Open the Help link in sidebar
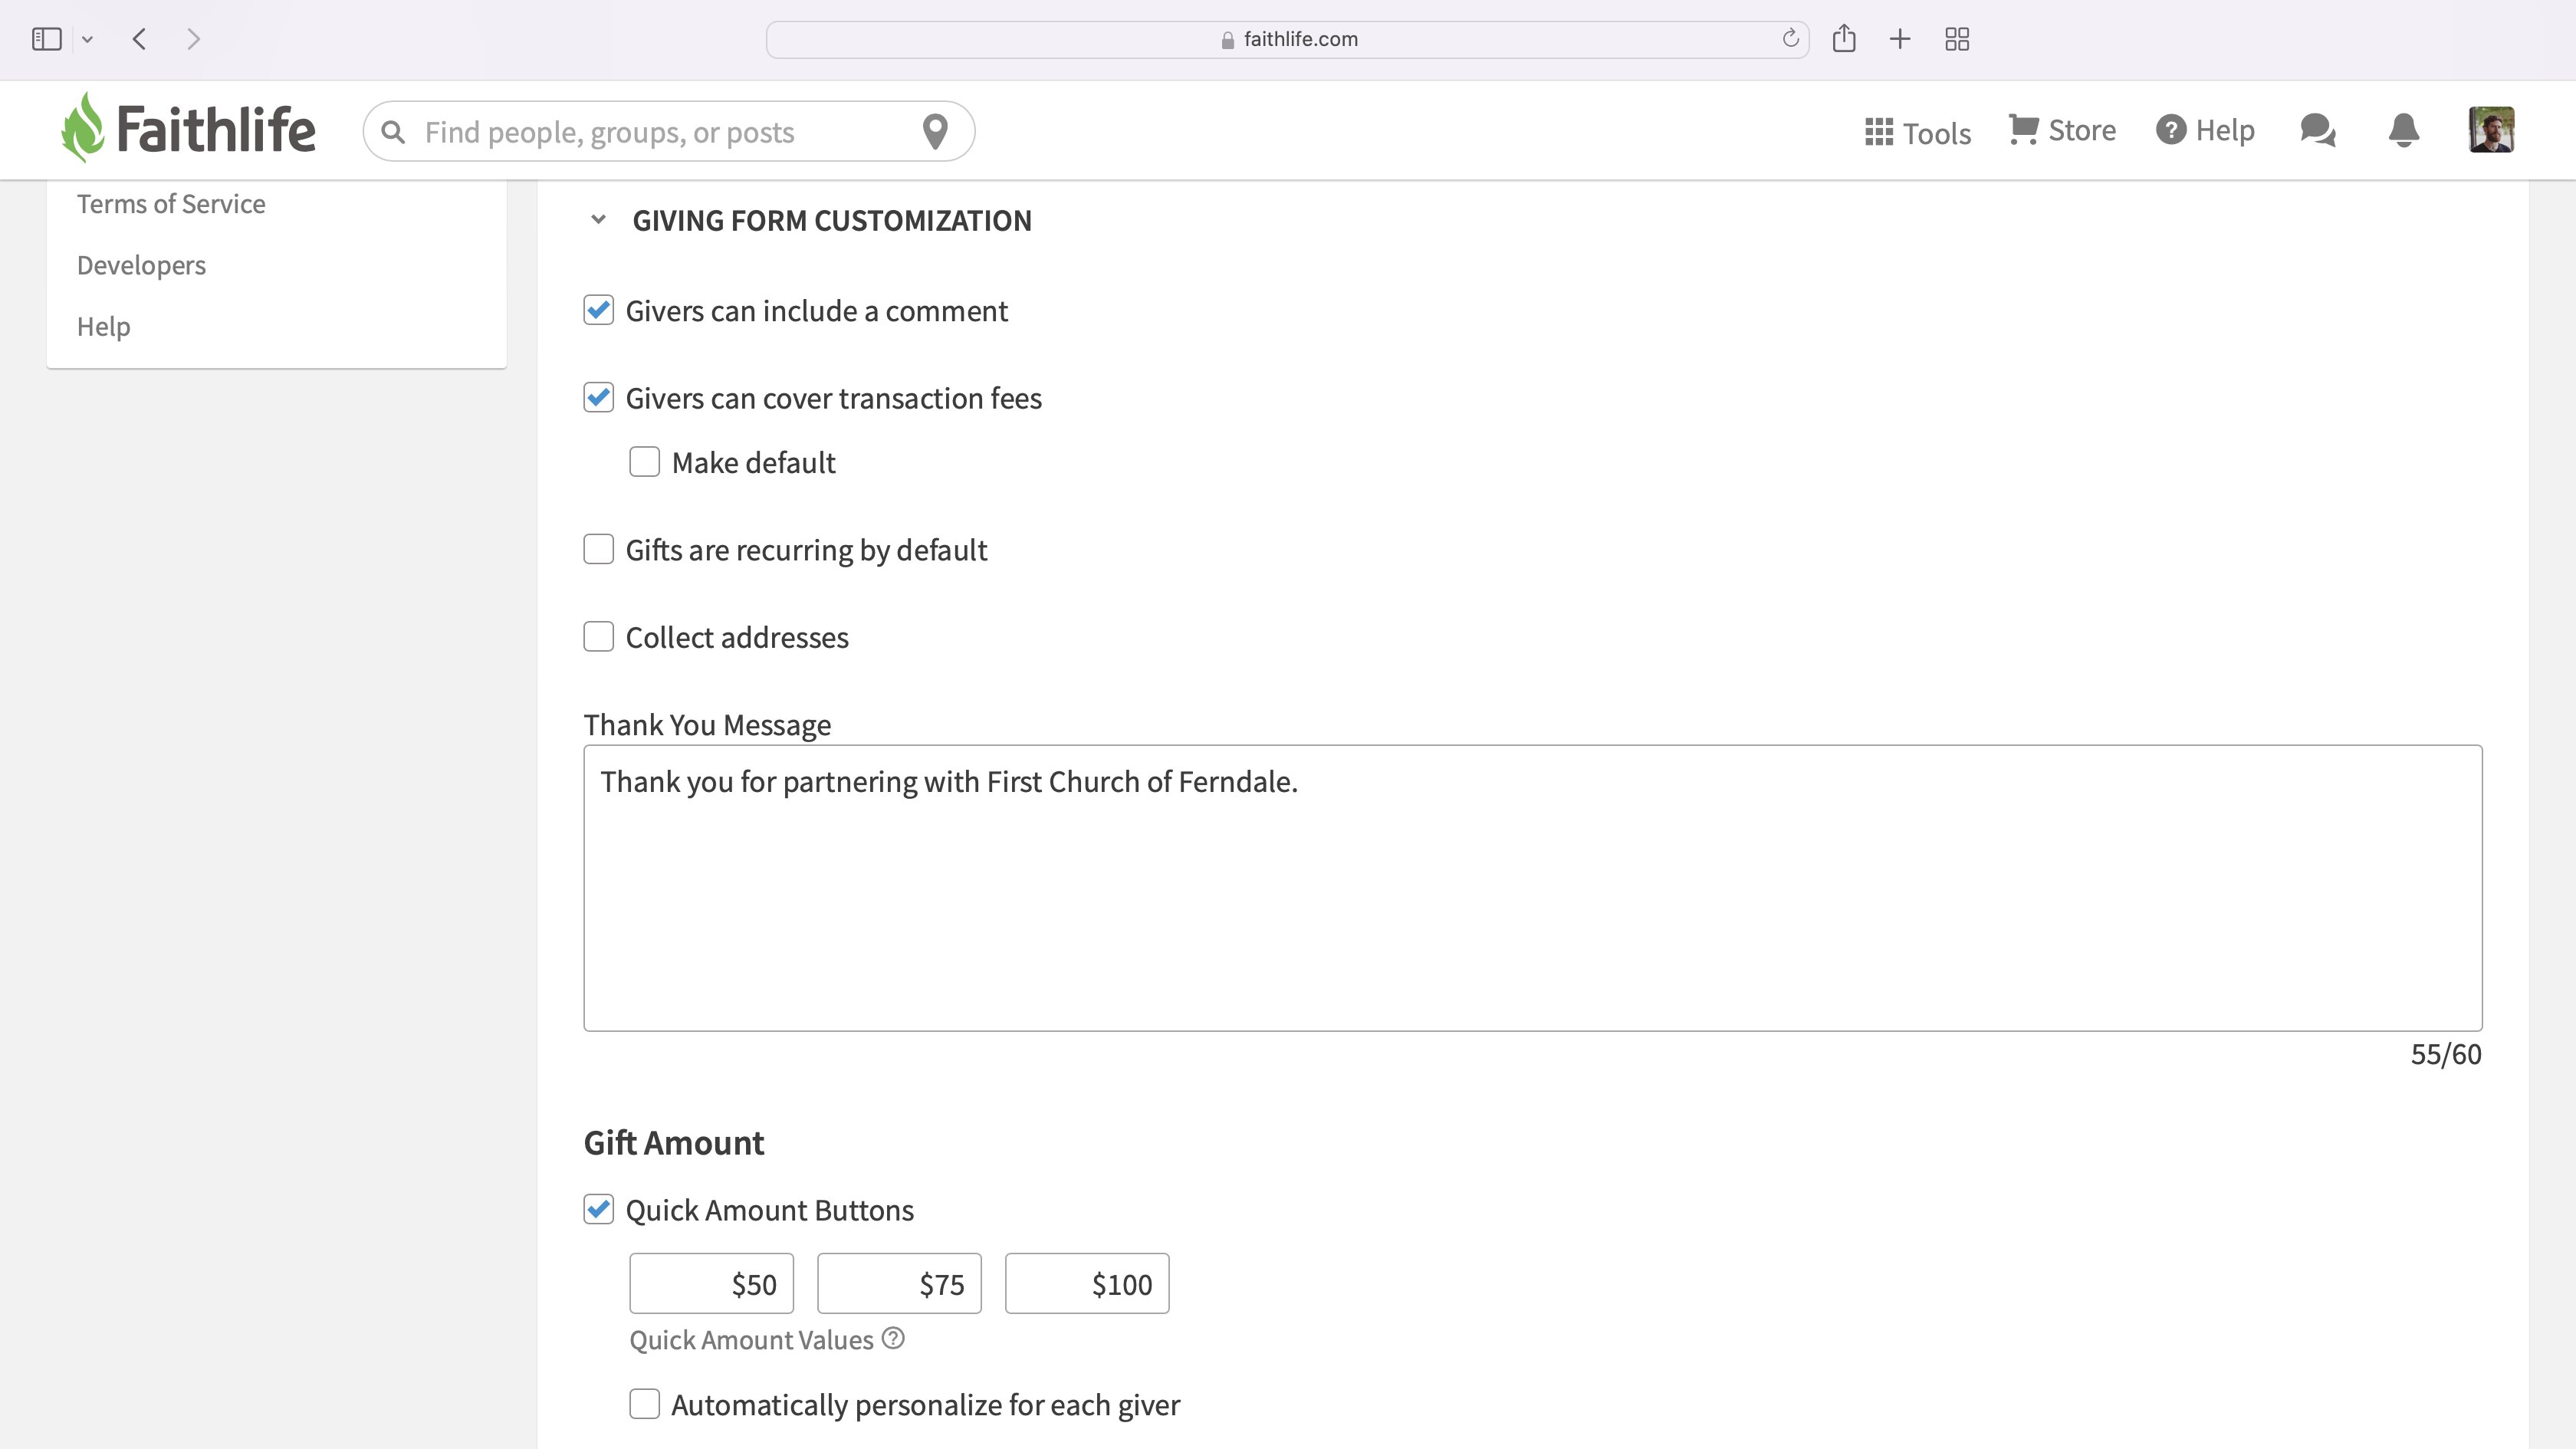The image size is (2576, 1449). coord(104,326)
